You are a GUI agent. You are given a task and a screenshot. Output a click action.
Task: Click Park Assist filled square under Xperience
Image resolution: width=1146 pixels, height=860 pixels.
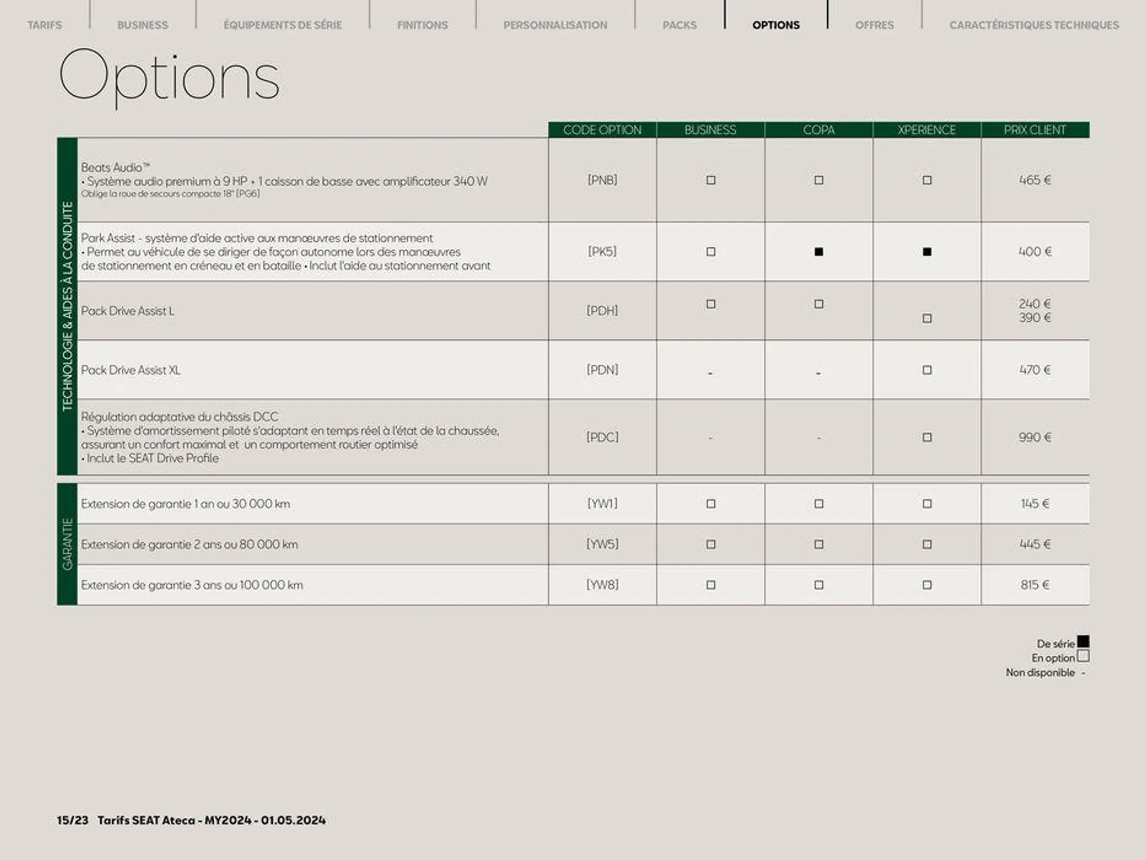coord(926,252)
